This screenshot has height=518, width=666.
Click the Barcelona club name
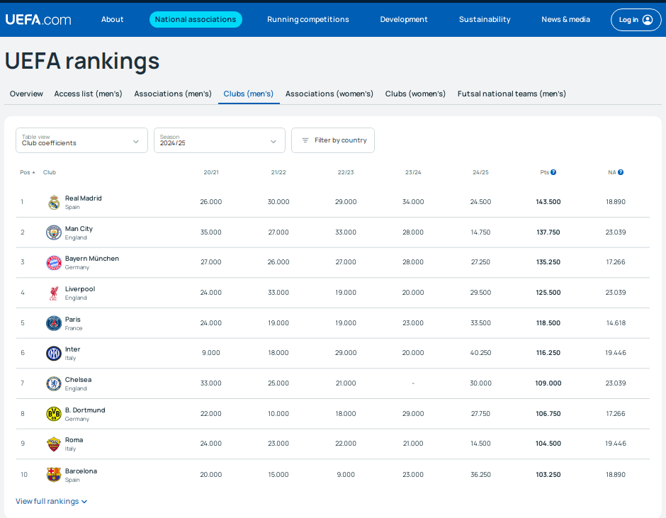81,471
